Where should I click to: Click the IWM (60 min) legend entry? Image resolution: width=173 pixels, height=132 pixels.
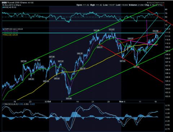13,29
